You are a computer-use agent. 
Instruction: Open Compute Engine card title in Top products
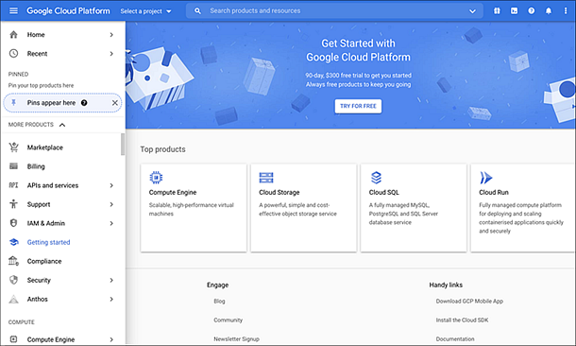coord(173,192)
